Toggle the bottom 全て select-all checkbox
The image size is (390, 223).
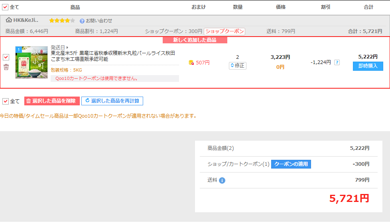point(6,101)
